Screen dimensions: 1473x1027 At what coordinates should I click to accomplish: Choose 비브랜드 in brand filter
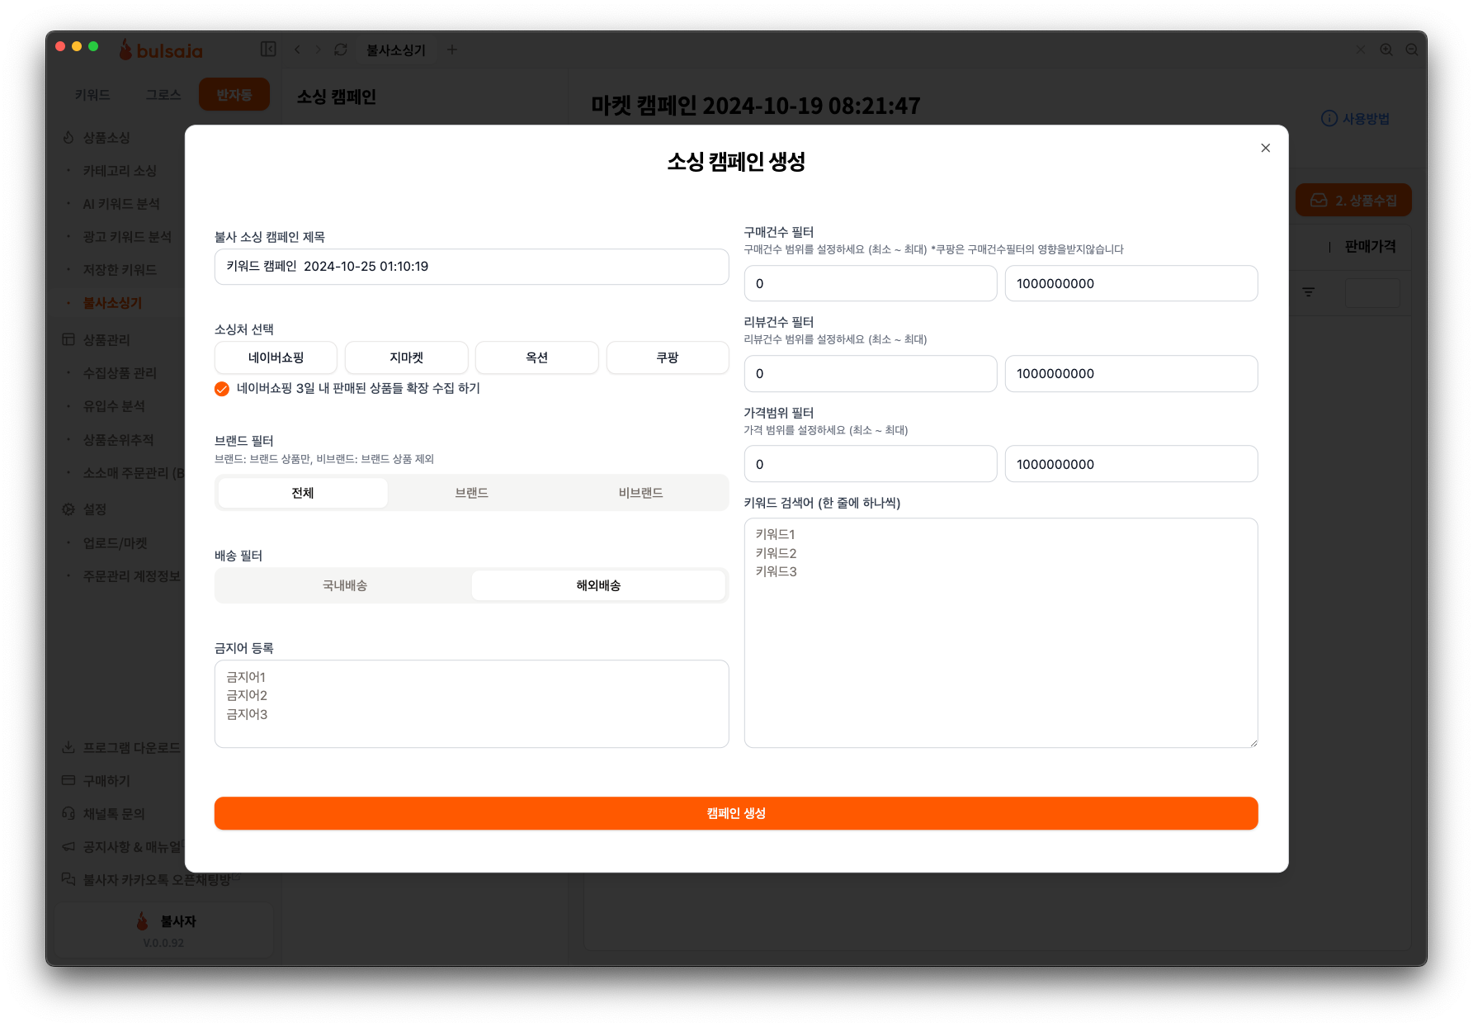coord(641,493)
